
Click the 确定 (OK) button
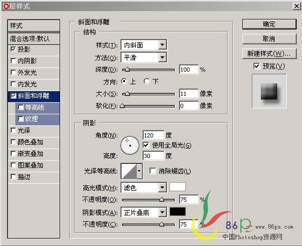point(269,24)
